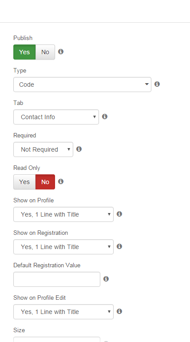
Task: Open the Show on Profile dropdown
Action: (63, 214)
